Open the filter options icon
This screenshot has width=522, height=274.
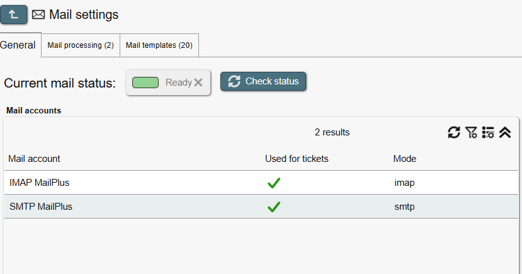(x=471, y=132)
